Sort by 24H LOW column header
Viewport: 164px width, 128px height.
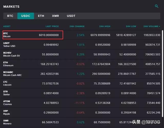[131, 26]
